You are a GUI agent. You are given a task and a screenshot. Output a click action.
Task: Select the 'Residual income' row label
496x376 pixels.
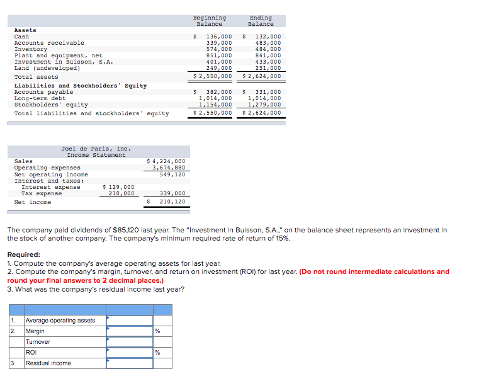[48, 363]
